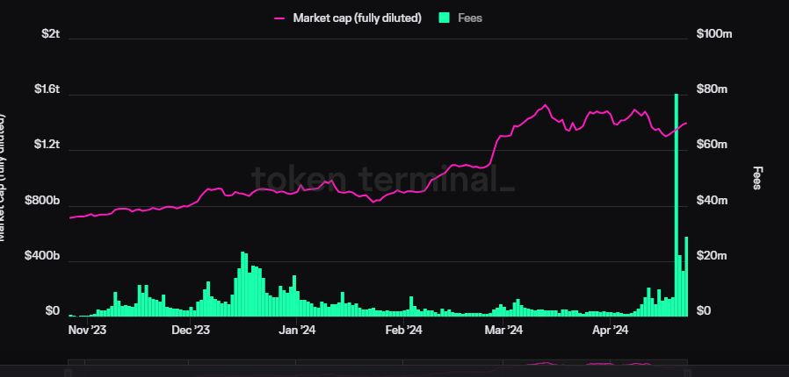Image resolution: width=789 pixels, height=377 pixels.
Task: Click the green Fees legend color swatch
Action: coord(444,18)
